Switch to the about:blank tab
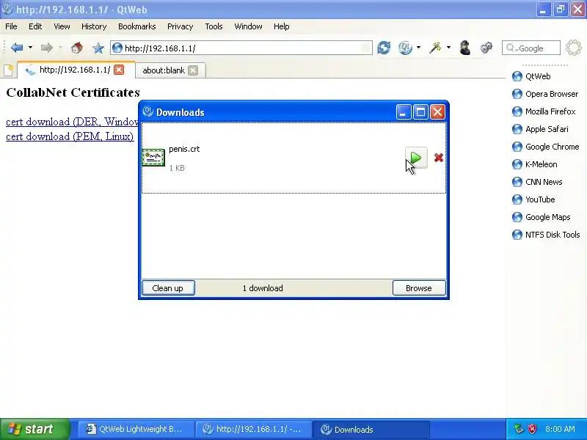 click(164, 70)
